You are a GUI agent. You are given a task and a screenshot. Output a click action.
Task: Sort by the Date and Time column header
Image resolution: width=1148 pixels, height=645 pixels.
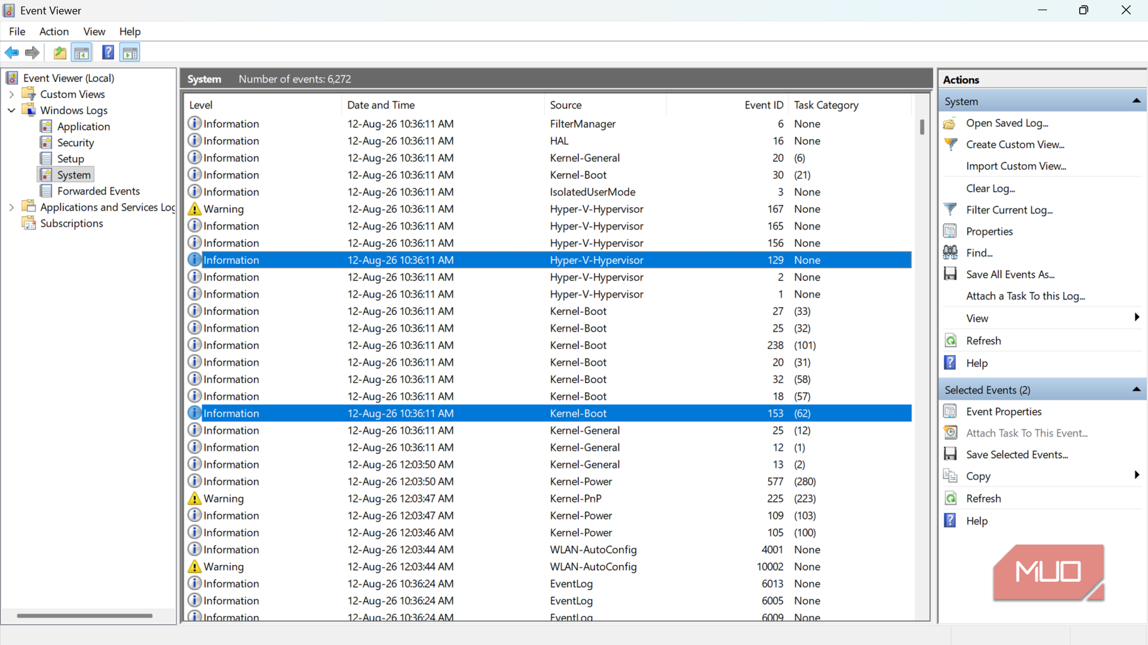point(443,105)
